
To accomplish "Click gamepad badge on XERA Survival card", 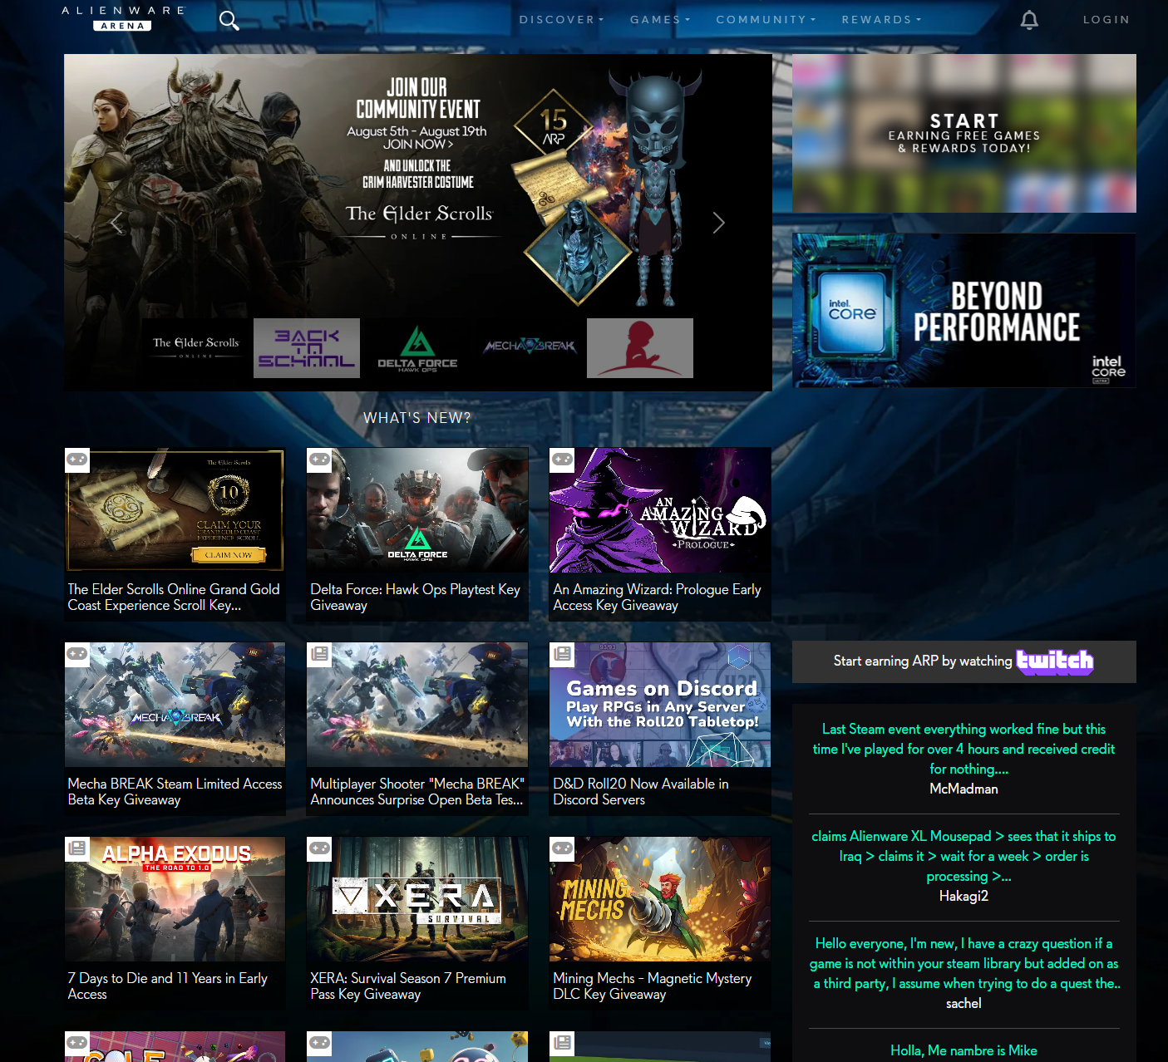I will [x=320, y=848].
